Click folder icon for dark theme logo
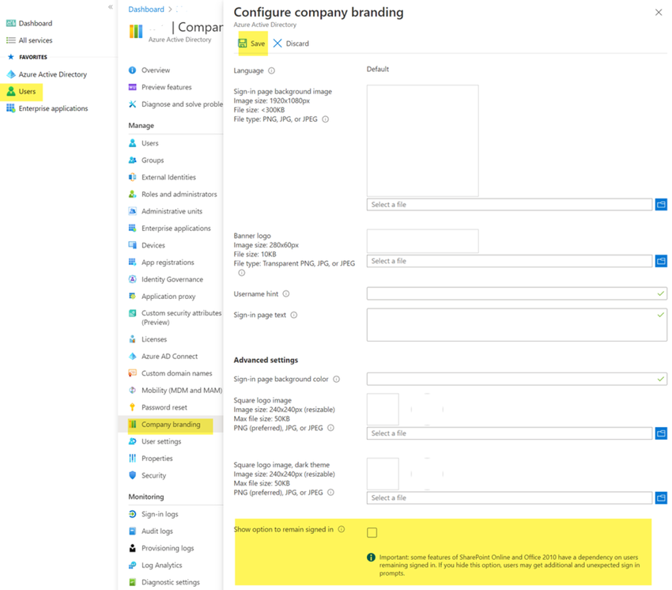 click(x=661, y=497)
